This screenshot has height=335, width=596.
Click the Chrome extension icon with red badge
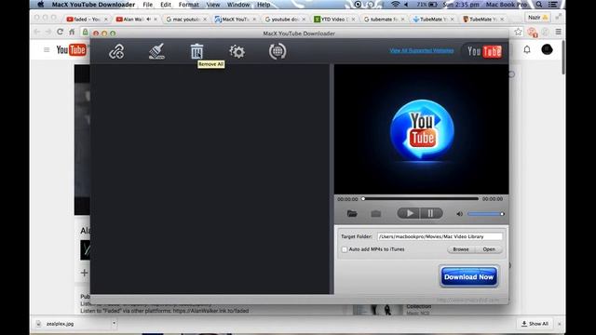coord(532,33)
